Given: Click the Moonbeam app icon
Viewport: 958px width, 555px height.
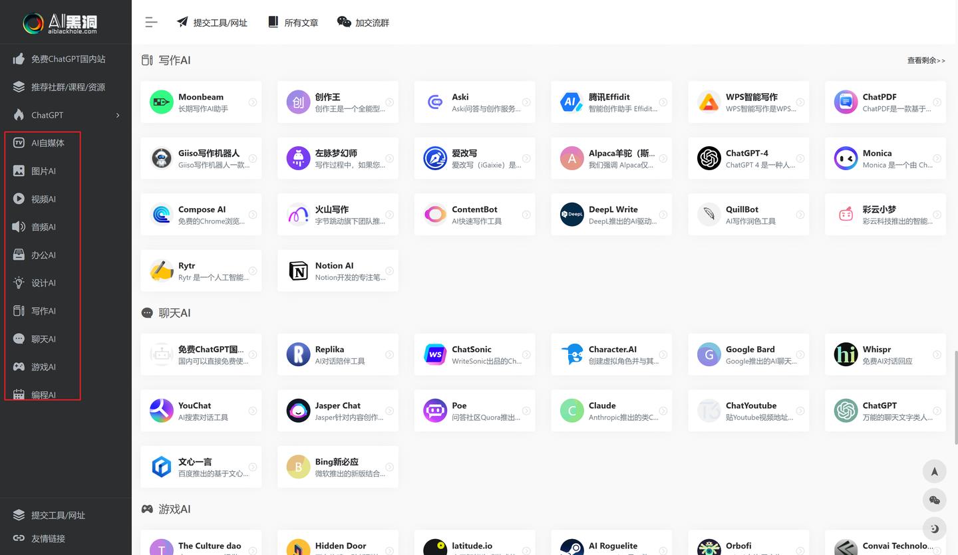Looking at the screenshot, I should tap(162, 102).
